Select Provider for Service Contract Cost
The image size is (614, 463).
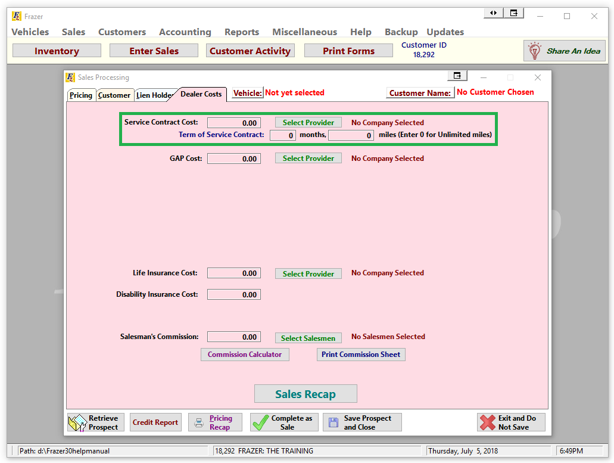308,123
